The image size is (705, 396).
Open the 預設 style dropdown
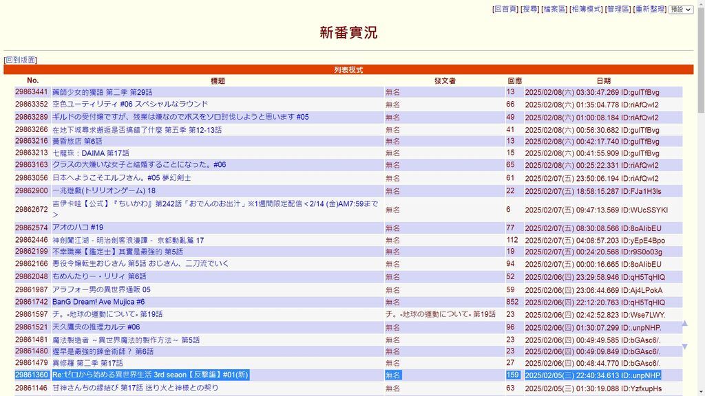[x=681, y=10]
